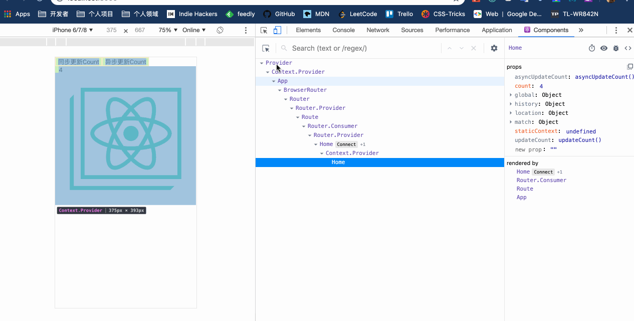Click the DevTools inspect element icon
This screenshot has height=321, width=634.
tap(264, 30)
